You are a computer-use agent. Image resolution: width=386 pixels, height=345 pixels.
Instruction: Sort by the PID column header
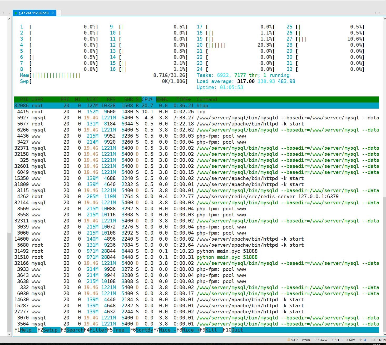[x=24, y=100]
